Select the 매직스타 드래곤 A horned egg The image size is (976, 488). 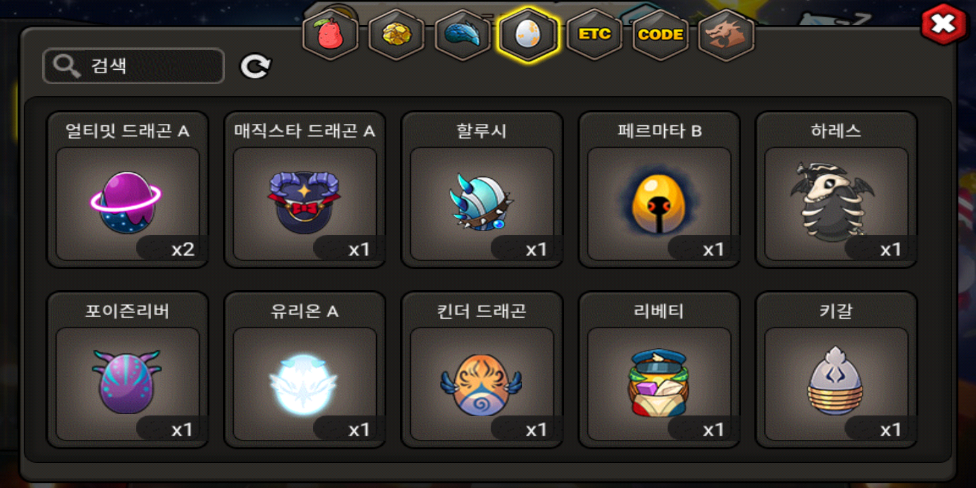pos(305,190)
